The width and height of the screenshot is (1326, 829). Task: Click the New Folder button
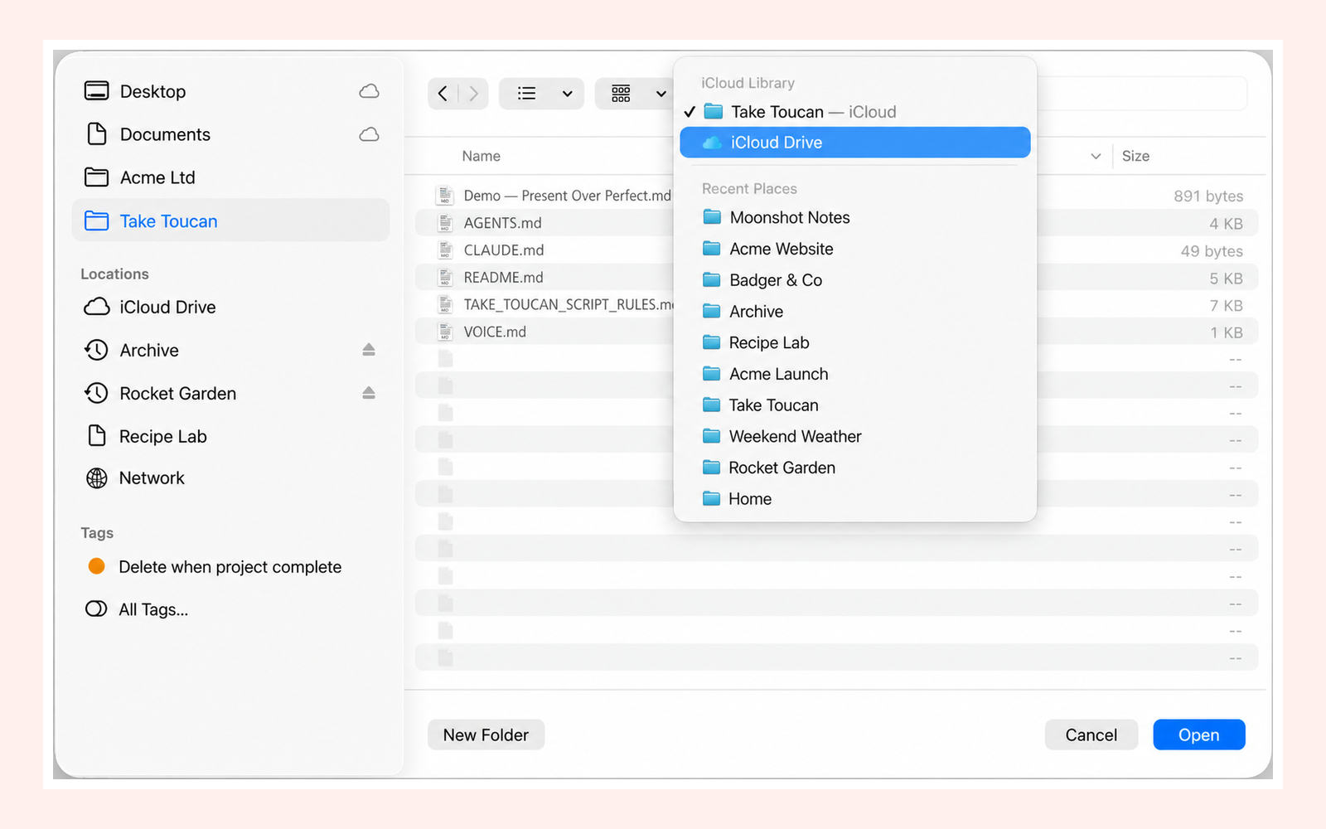click(x=486, y=734)
